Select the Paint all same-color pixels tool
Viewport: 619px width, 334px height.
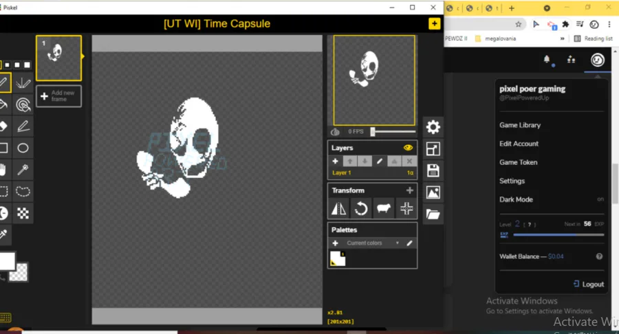coord(23,104)
